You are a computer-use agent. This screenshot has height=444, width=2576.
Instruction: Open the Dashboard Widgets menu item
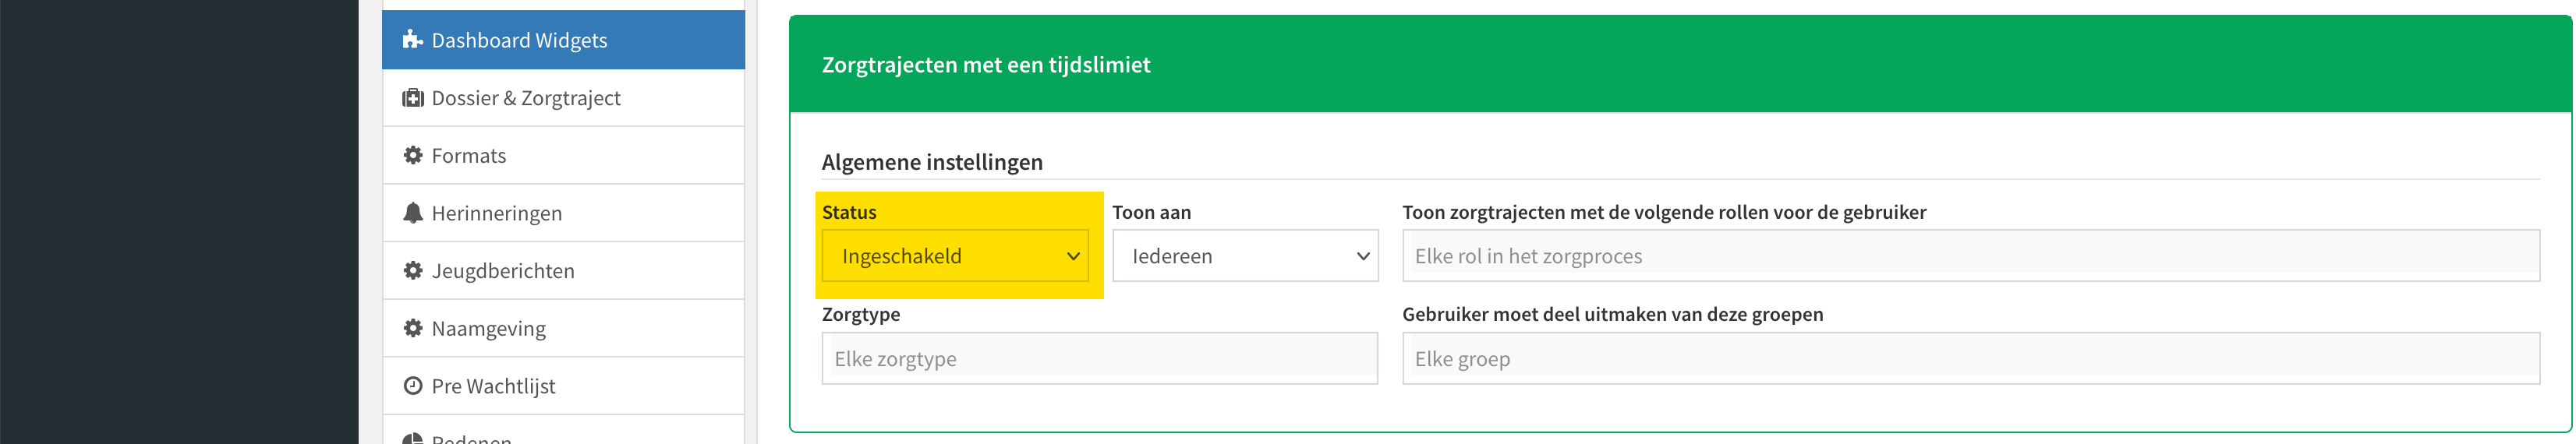[x=563, y=40]
